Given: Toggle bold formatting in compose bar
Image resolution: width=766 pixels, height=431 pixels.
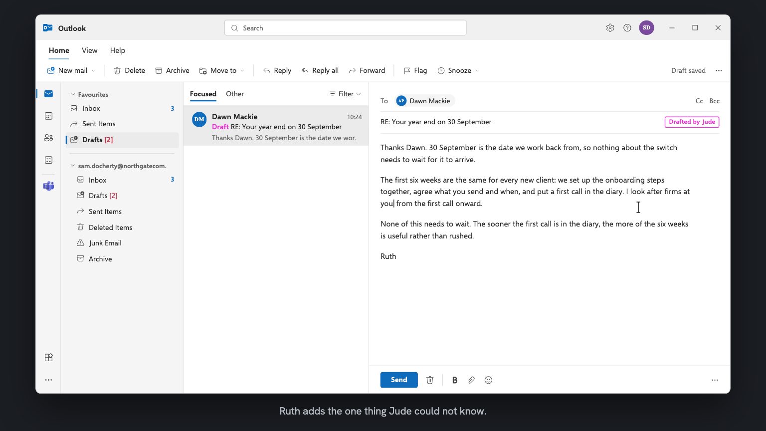Looking at the screenshot, I should 454,380.
